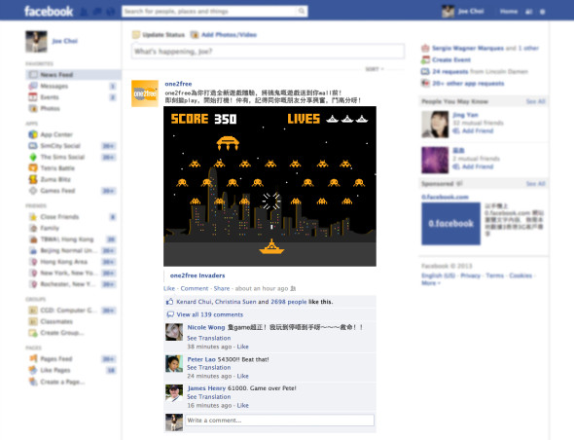574x440 pixels.
Task: View all 139 comments
Action: click(x=210, y=314)
